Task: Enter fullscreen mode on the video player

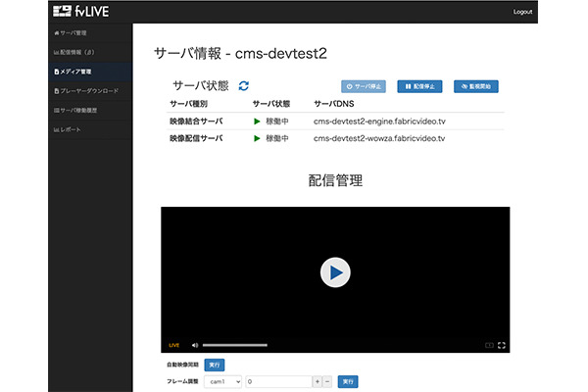Action: (502, 345)
